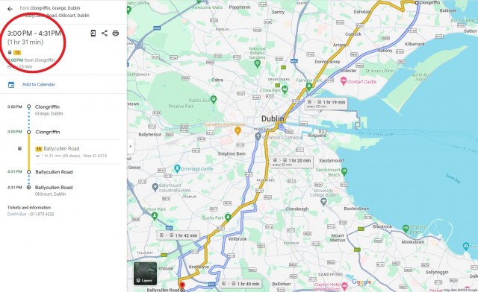Select the 1 hr 40 min route option
The image size is (478, 292).
tap(240, 284)
